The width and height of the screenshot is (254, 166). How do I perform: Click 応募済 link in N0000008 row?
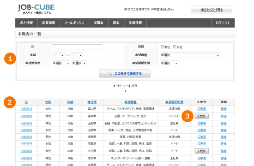click(202, 124)
